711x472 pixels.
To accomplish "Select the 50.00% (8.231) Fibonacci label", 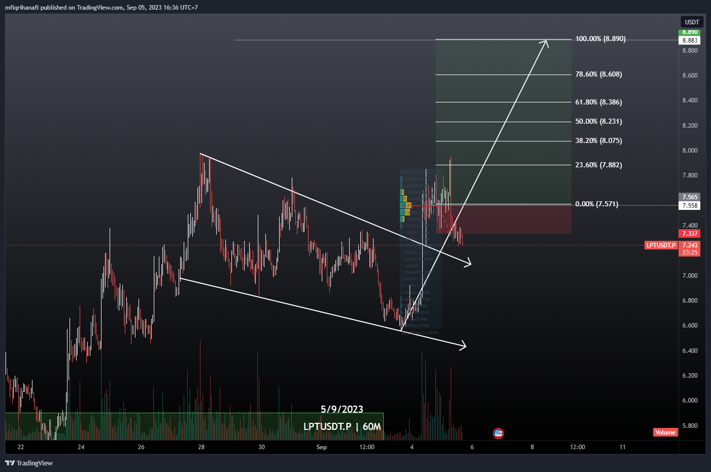I will [x=599, y=122].
